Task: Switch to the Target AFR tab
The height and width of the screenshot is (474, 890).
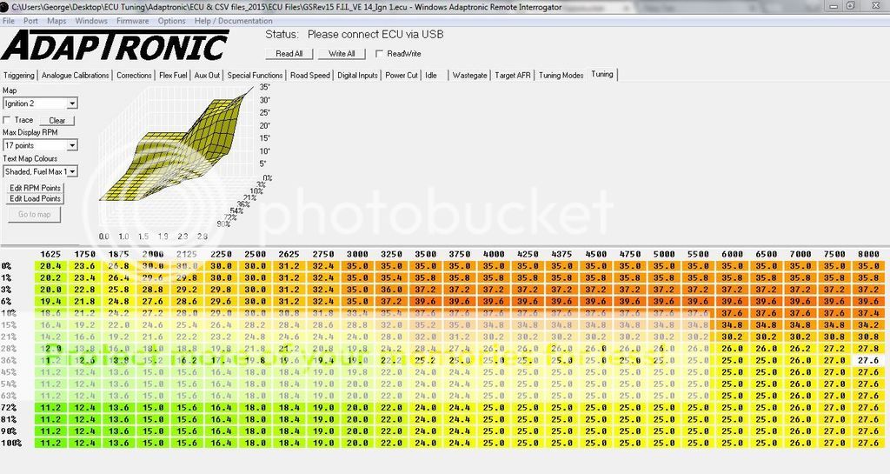Action: [x=513, y=76]
